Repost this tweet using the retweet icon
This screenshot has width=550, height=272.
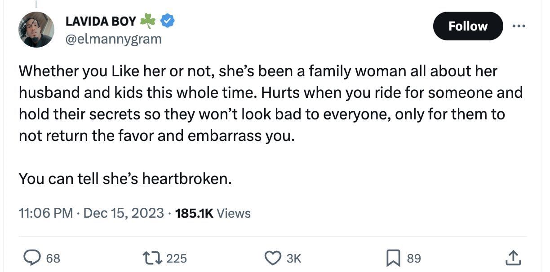click(151, 258)
